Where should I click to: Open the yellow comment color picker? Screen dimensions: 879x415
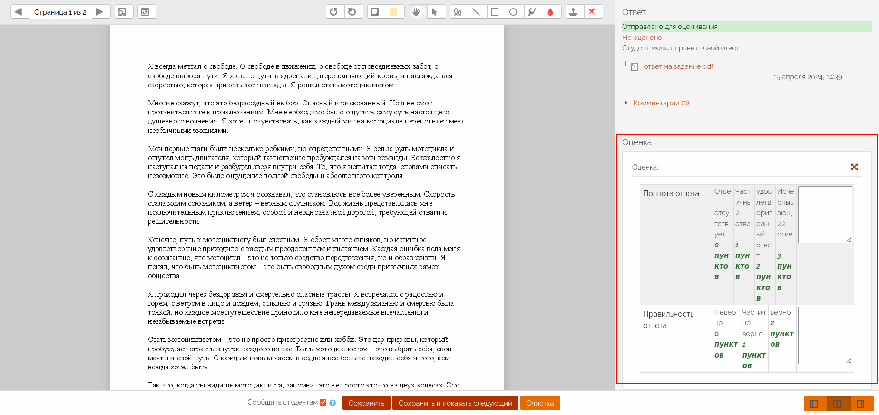(394, 12)
